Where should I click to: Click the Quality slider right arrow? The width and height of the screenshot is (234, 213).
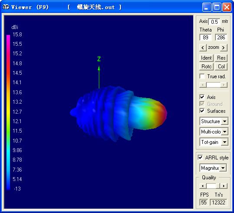coord(224,186)
